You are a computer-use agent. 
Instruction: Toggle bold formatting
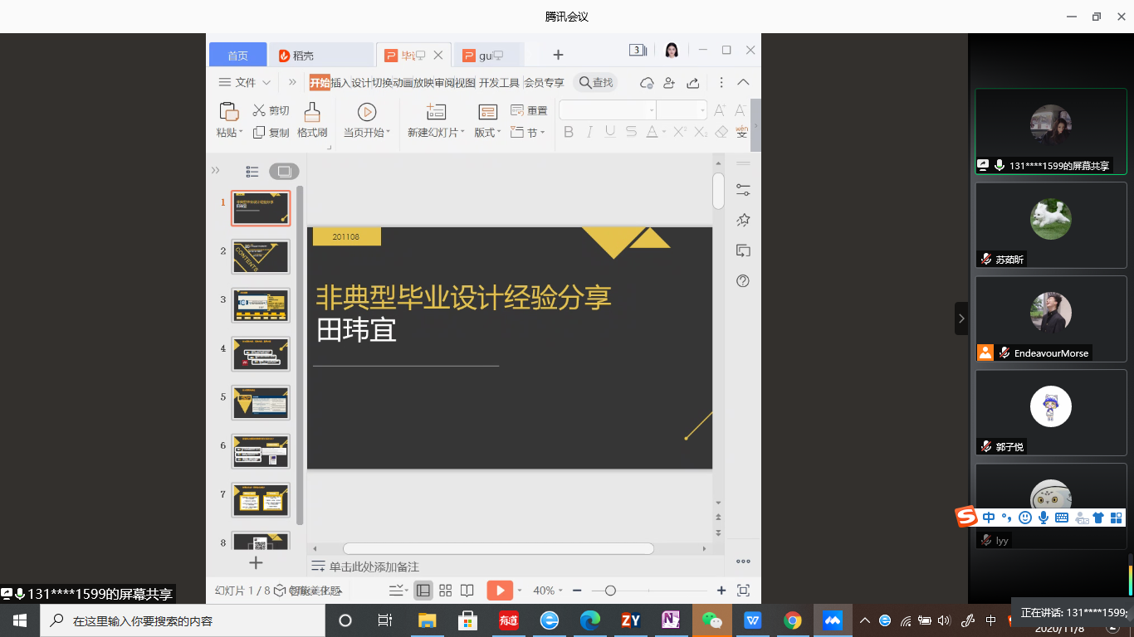568,132
